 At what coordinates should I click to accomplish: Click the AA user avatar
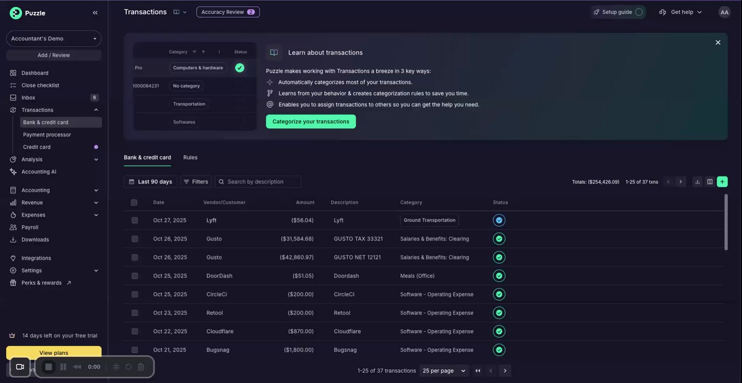(724, 12)
